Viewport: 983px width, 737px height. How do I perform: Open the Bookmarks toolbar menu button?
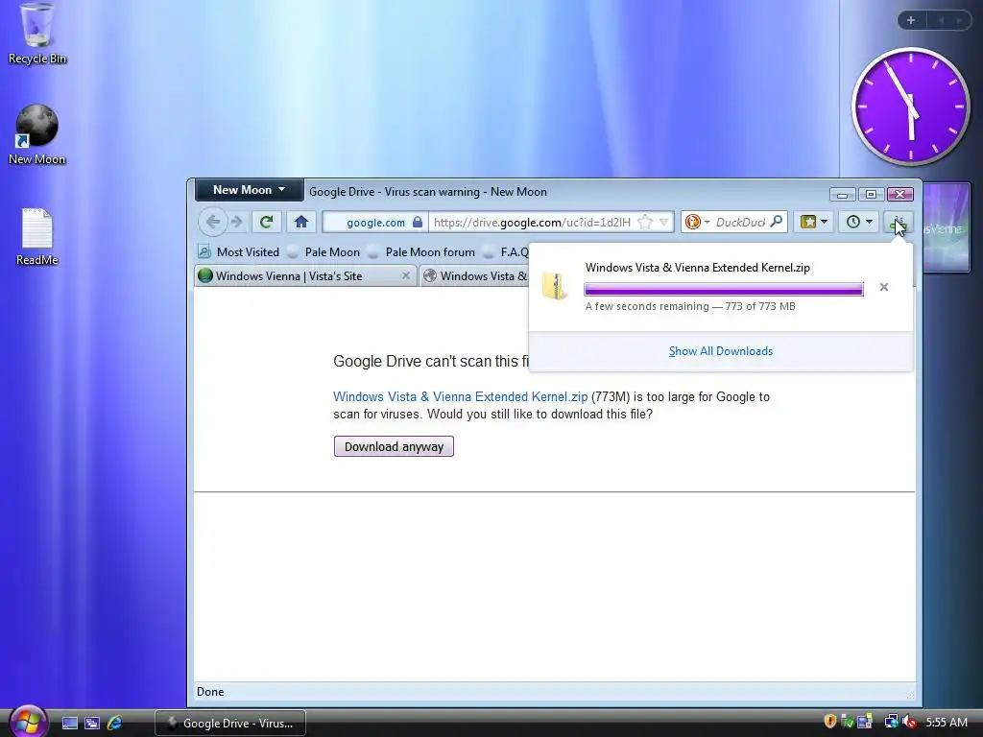[814, 222]
